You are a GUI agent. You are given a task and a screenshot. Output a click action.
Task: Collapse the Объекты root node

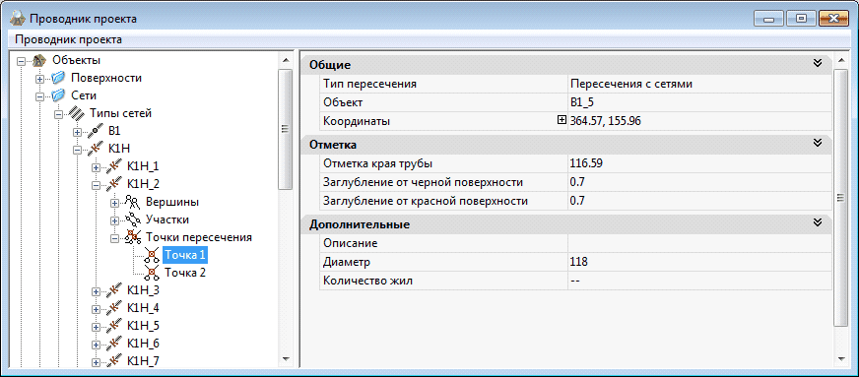[22, 61]
